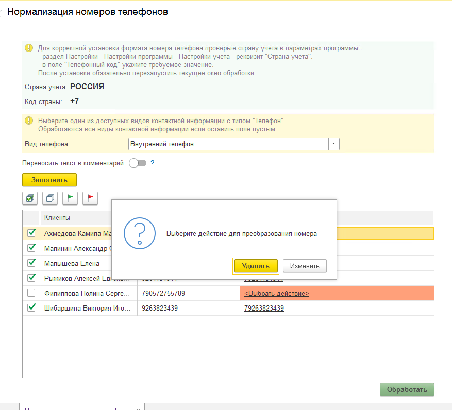
Task: Click the 'Заполнить' button
Action: click(49, 180)
